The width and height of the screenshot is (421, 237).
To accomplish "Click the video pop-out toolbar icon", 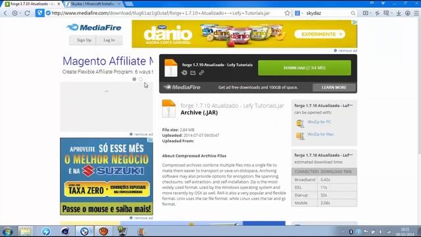I will [x=366, y=13].
